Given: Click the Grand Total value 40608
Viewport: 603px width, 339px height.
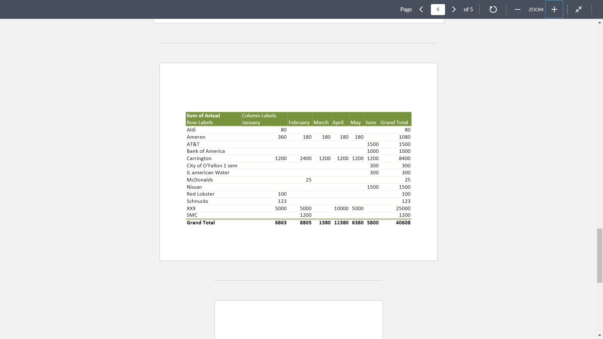Looking at the screenshot, I should coord(404,223).
